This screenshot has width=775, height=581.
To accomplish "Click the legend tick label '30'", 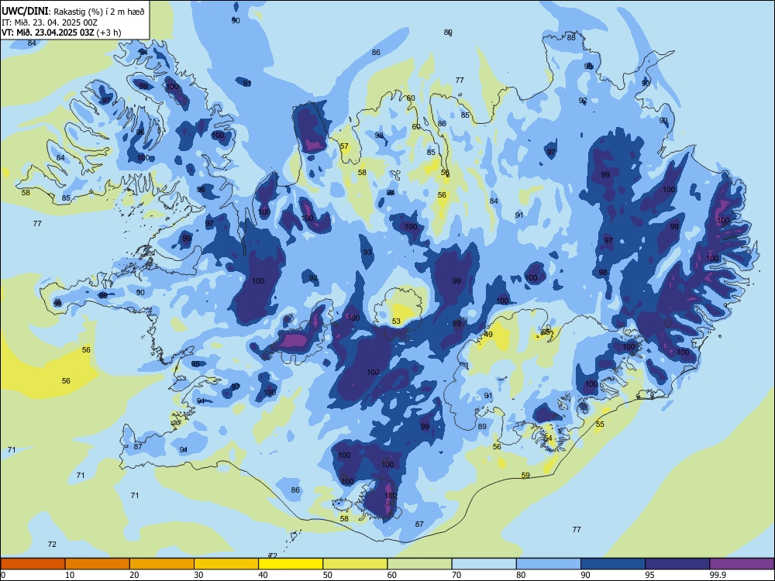I will click(x=198, y=575).
